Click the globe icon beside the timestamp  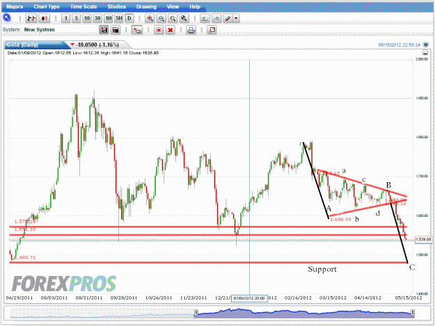coord(426,44)
